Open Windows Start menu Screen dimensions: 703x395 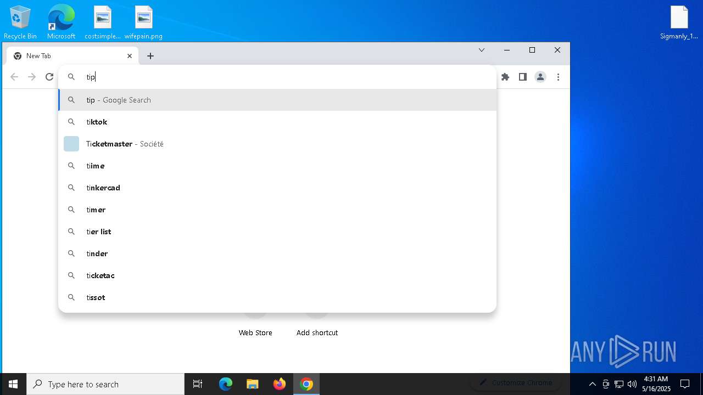pyautogui.click(x=13, y=384)
